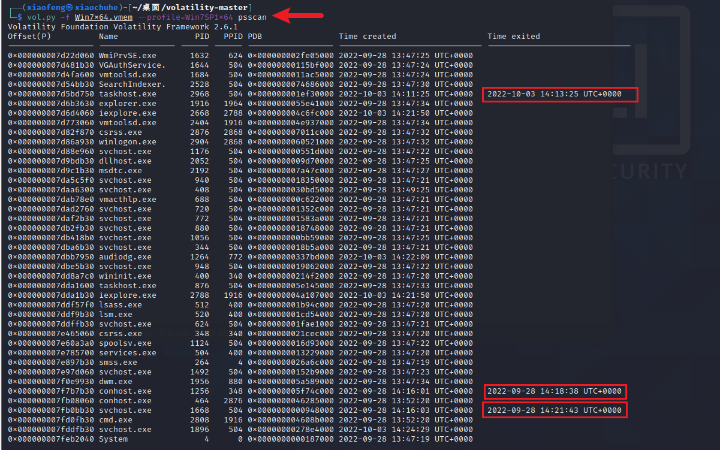Click taskhost.exe row with PID 876
This screenshot has width=720, height=450.
click(240, 286)
